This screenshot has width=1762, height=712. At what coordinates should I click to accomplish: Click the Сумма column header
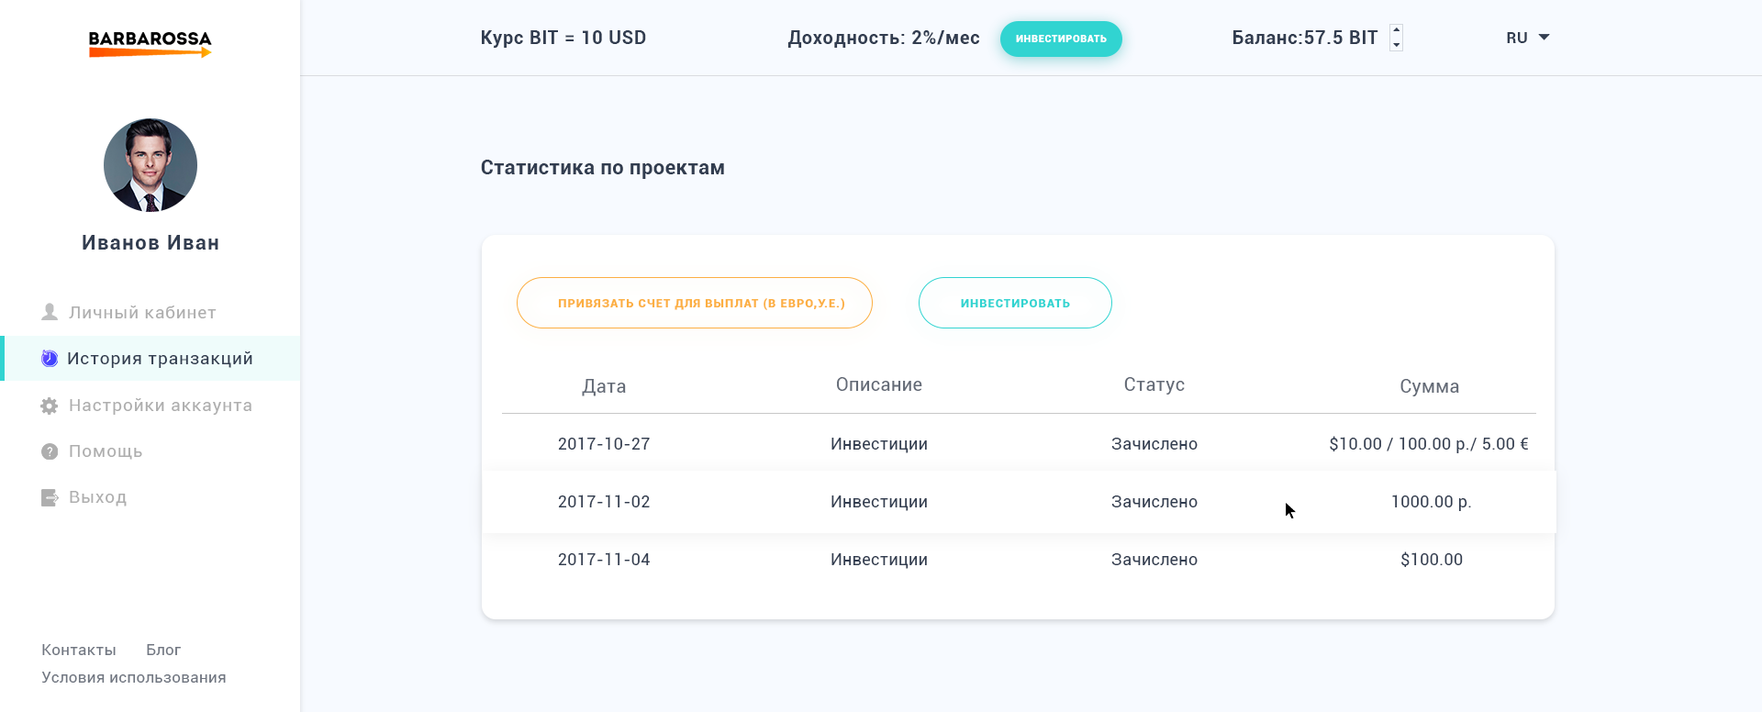pyautogui.click(x=1430, y=386)
